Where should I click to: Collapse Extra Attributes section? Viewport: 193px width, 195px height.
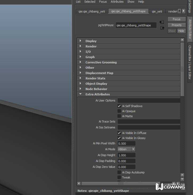pos(129,94)
